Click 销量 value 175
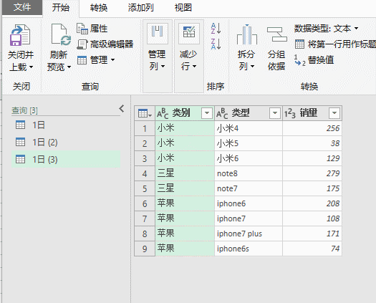 [x=312, y=188]
